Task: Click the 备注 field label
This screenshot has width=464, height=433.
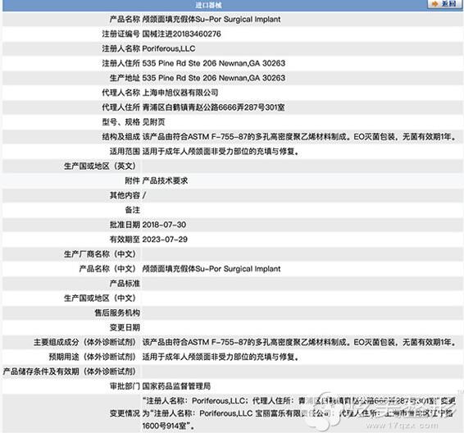Action: click(132, 210)
